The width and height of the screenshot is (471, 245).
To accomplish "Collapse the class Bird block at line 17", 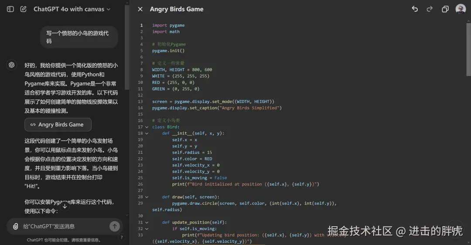I will coord(147,127).
